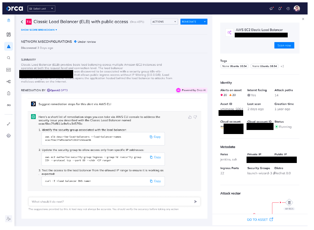
Task: Expand the +2 additional tags
Action: [x=282, y=66]
